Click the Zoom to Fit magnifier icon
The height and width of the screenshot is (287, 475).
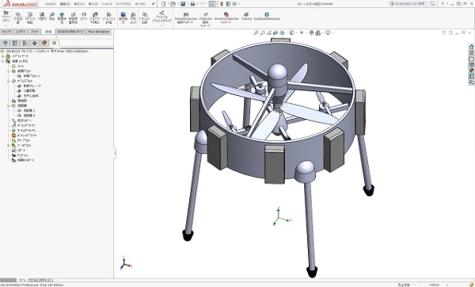(256, 33)
